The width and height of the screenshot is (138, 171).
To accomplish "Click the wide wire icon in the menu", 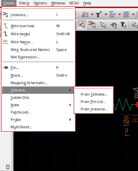I will click(5, 34).
